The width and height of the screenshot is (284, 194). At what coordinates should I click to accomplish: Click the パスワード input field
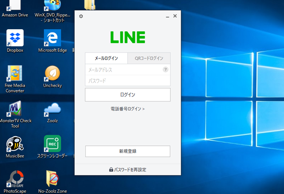click(x=128, y=81)
